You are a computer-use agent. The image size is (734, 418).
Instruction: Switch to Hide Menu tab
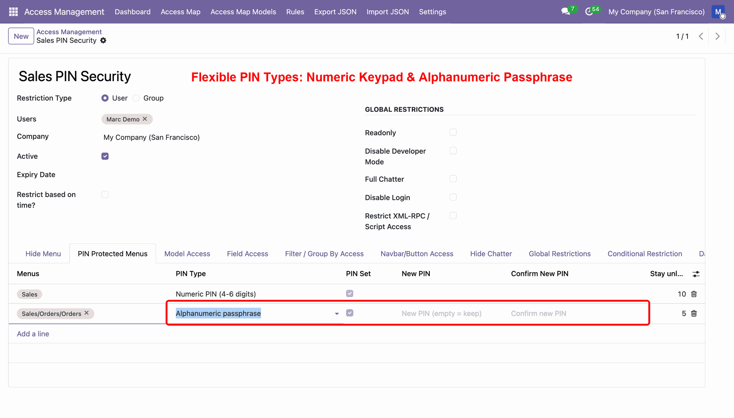point(43,254)
